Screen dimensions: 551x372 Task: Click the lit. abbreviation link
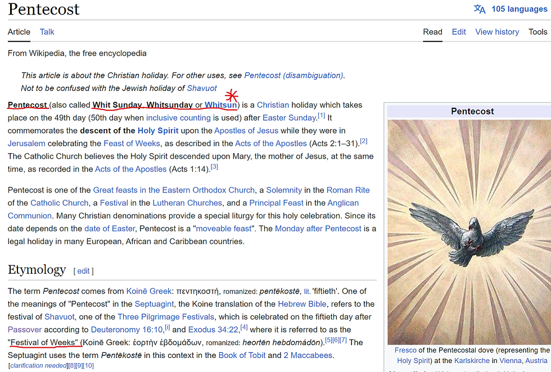point(307,292)
